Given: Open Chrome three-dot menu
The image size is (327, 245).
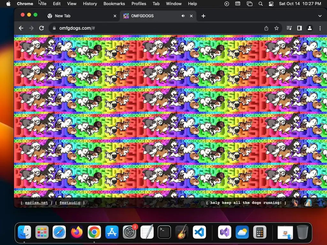Looking at the screenshot, I should pos(320,28).
